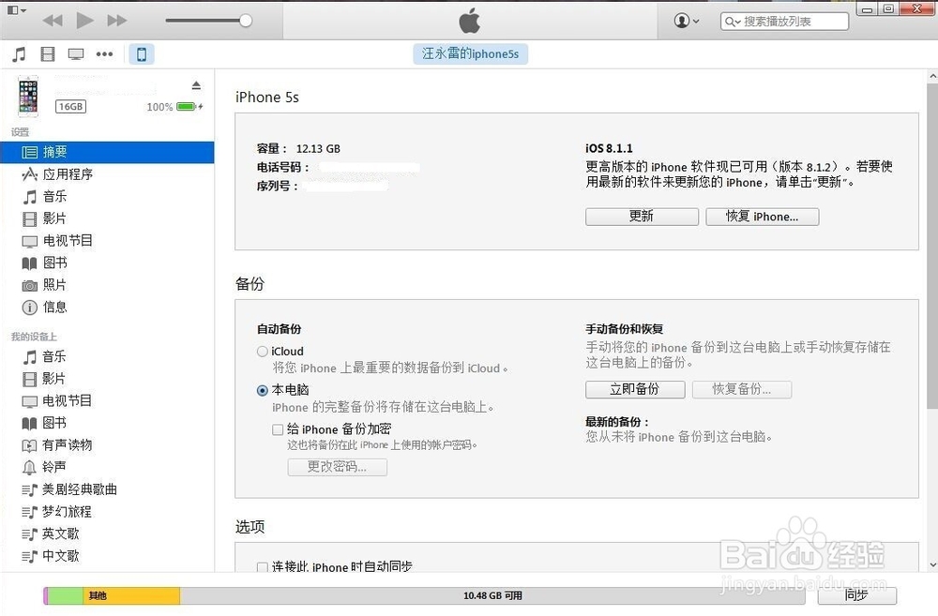Screen dimensions: 938x616
Task: Open search options magnifier dropdown
Action: click(x=733, y=22)
